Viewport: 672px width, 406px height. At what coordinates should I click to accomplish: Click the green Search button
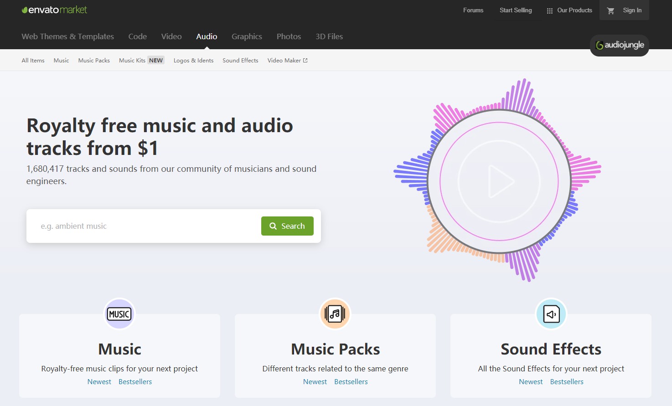point(287,226)
